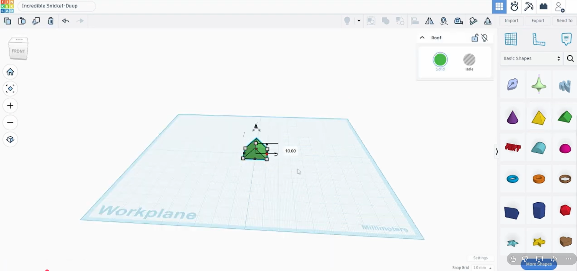Zoom in with the plus button
The width and height of the screenshot is (577, 271).
point(10,106)
